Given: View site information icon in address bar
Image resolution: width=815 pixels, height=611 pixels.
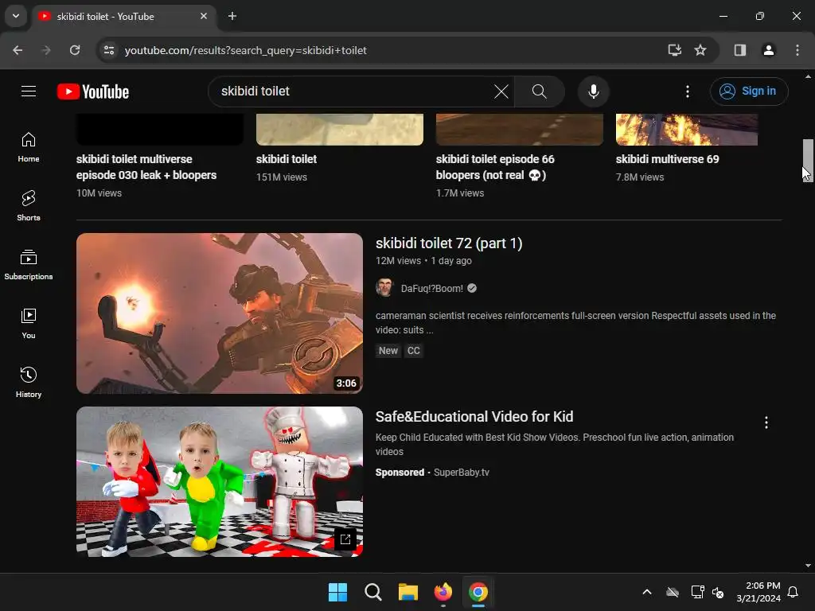Looking at the screenshot, I should 109,50.
